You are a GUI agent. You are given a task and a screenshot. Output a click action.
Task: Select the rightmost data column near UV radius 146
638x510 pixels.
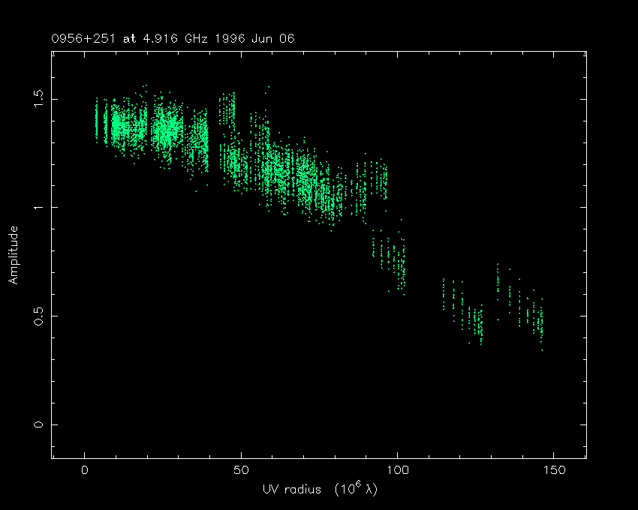click(x=541, y=324)
